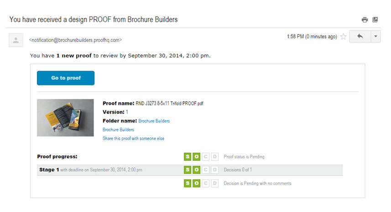The width and height of the screenshot is (391, 212).
Task: Click green S icon beside Decision is Pending
Action: [188, 183]
